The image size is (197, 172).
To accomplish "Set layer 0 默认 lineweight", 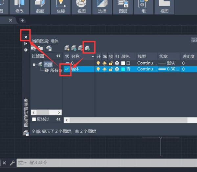I will (167, 63).
